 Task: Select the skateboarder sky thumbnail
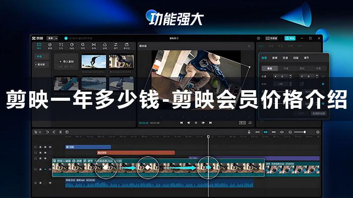click(94, 61)
